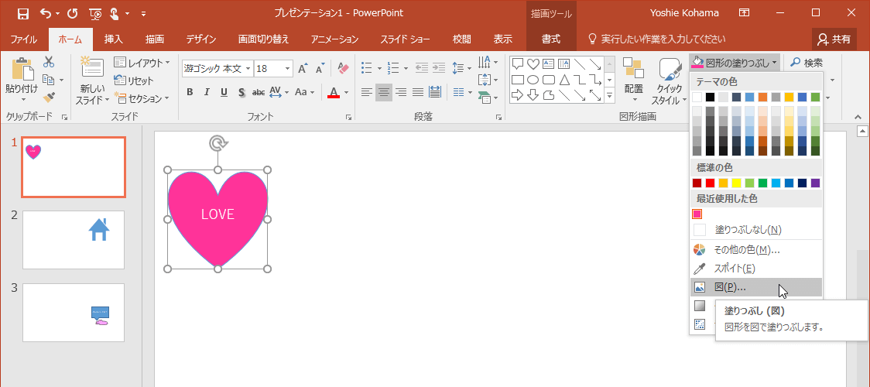This screenshot has width=870, height=387.
Task: Toggle strikethrough abc button
Action: tap(259, 92)
